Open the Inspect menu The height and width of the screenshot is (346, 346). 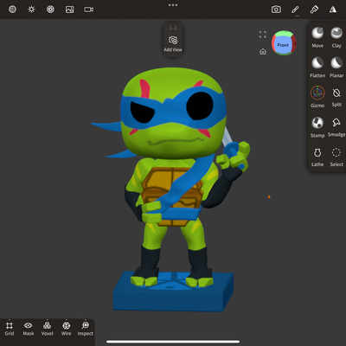[x=86, y=329]
